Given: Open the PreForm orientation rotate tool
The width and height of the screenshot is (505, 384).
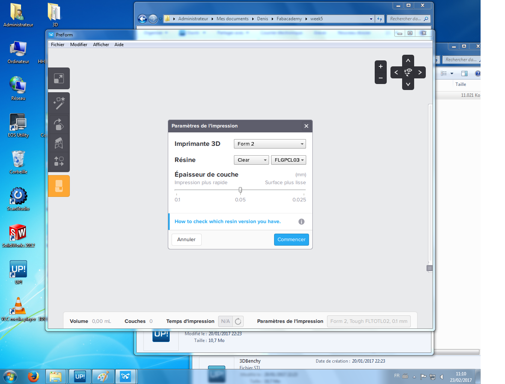Looking at the screenshot, I should 59,124.
